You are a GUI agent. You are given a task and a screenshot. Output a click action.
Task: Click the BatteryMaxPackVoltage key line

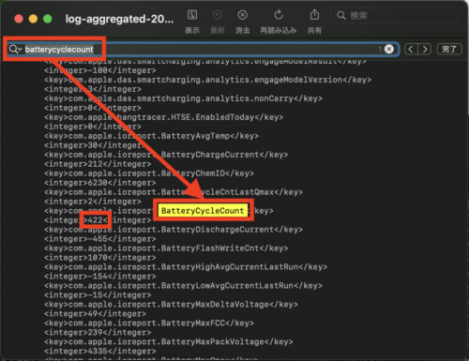169,342
